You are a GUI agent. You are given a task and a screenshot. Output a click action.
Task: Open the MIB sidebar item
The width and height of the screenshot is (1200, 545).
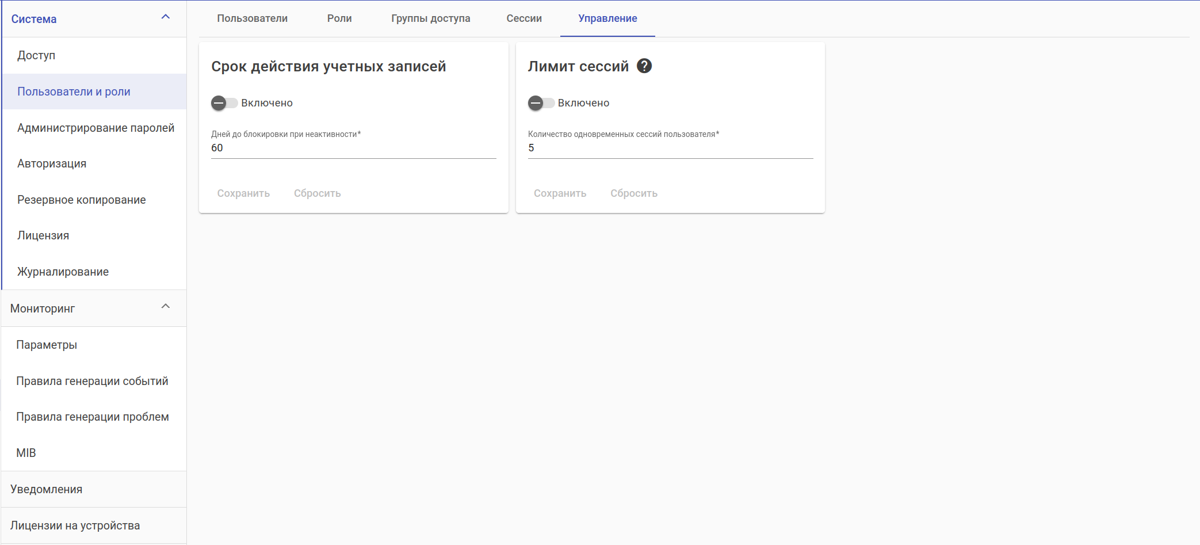point(26,453)
